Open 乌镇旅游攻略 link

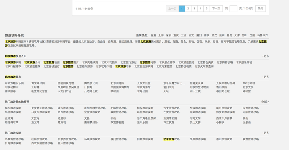[92, 139]
